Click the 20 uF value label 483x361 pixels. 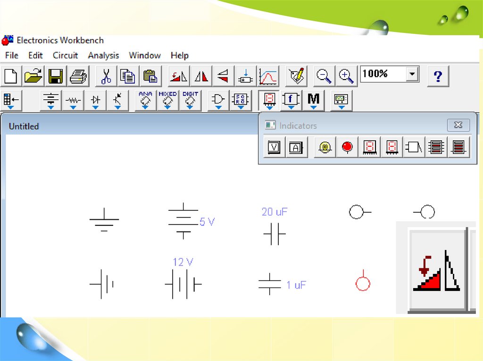click(x=275, y=212)
